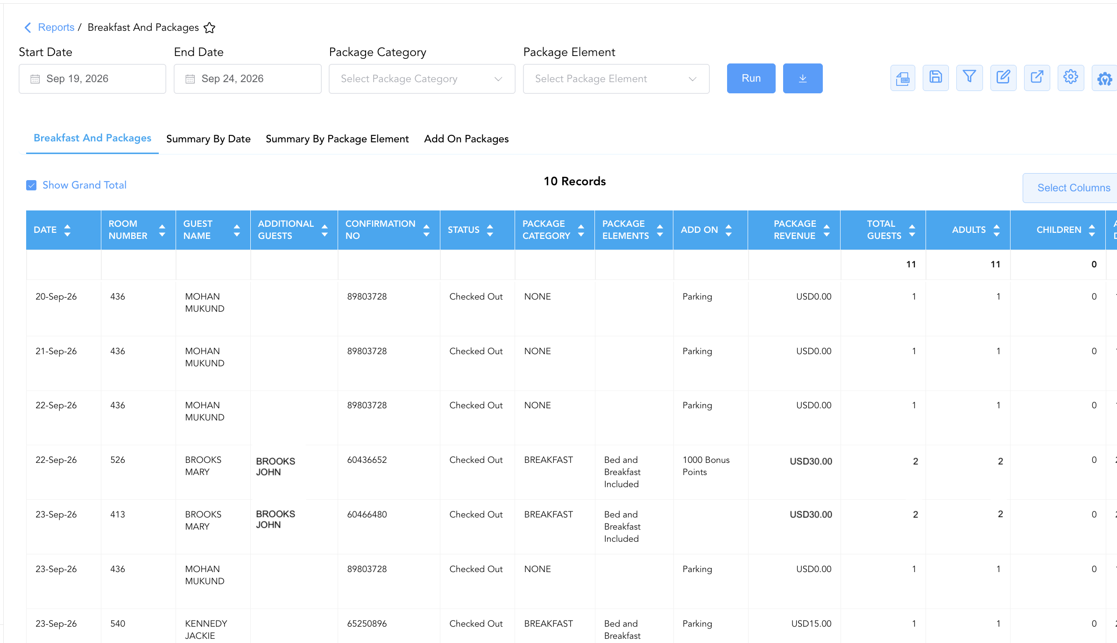
Task: Click the save report floppy icon
Action: point(936,78)
